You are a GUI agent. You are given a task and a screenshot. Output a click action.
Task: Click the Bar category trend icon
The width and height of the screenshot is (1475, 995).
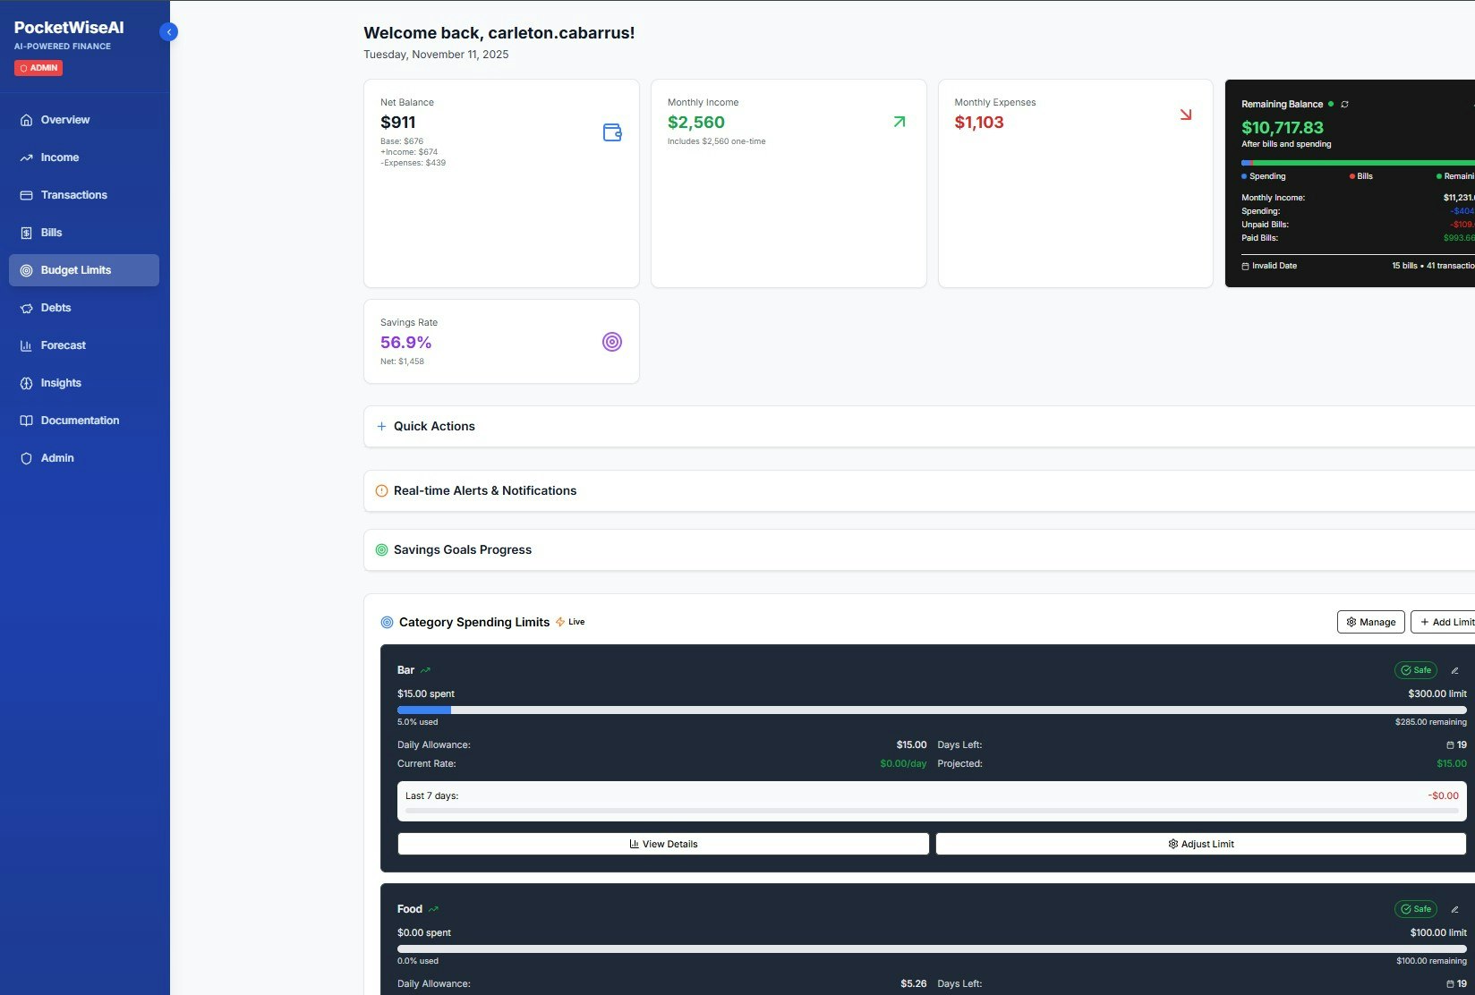[425, 670]
